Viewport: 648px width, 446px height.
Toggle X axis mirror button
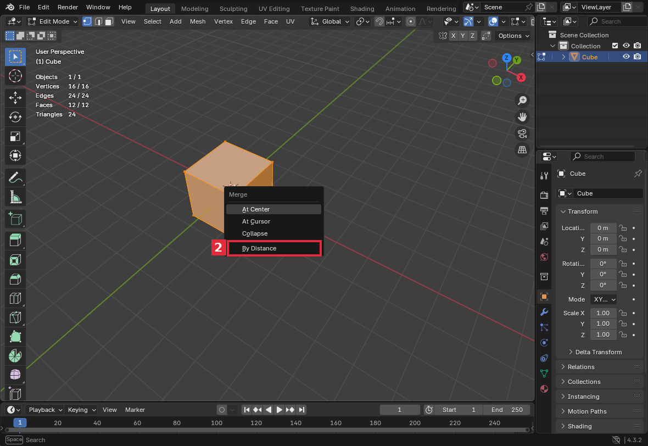click(x=454, y=36)
